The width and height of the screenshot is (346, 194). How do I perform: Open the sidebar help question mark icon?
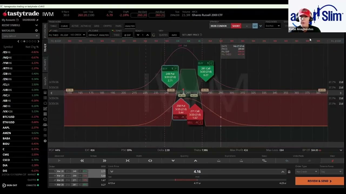[x=45, y=141]
